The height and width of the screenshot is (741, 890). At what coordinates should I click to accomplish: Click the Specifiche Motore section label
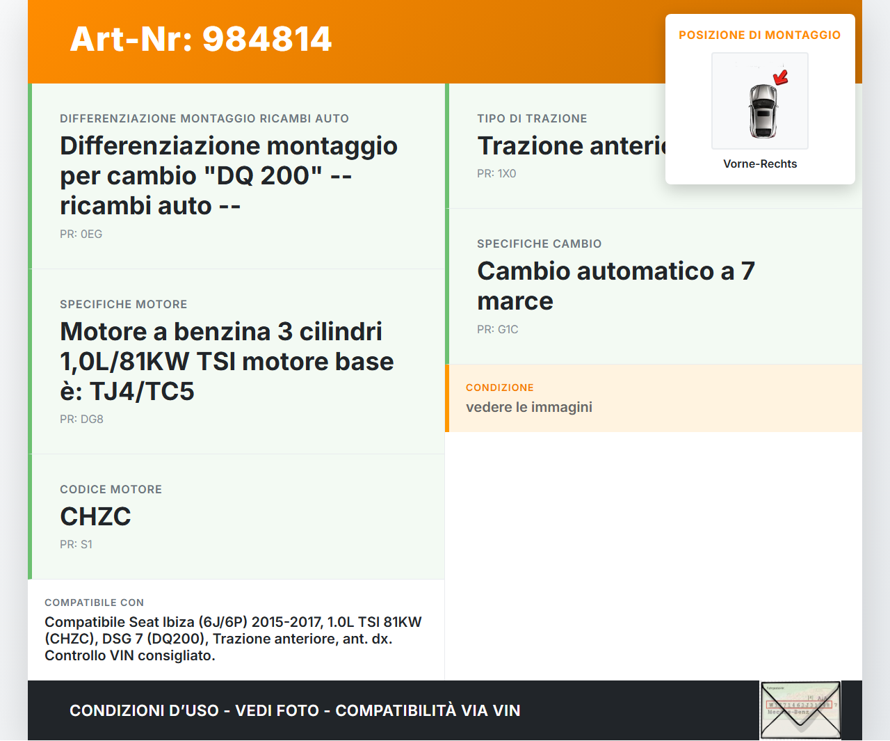click(124, 305)
